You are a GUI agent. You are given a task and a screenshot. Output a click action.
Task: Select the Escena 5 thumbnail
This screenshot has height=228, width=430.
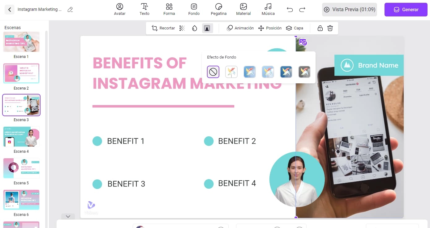click(x=21, y=168)
